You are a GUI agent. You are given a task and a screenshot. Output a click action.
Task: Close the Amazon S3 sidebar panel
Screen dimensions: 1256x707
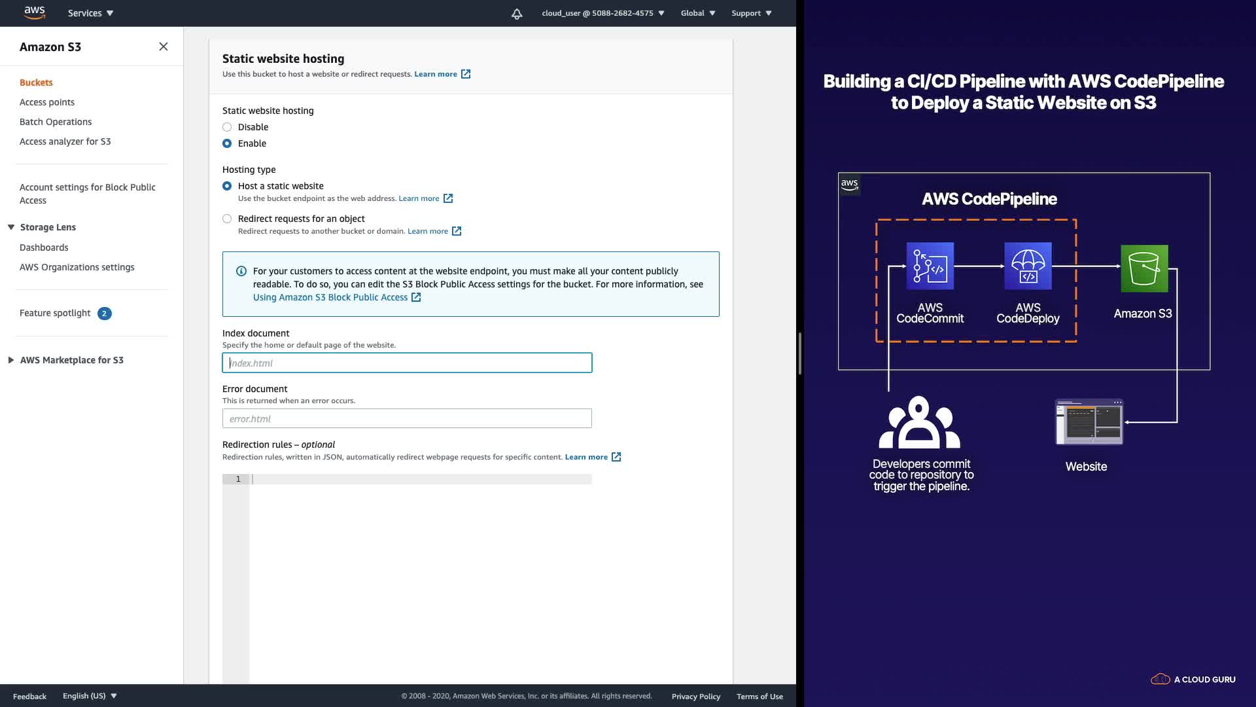(164, 46)
